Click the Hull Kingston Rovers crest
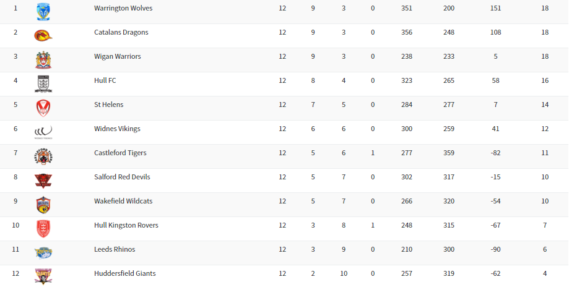 point(43,228)
